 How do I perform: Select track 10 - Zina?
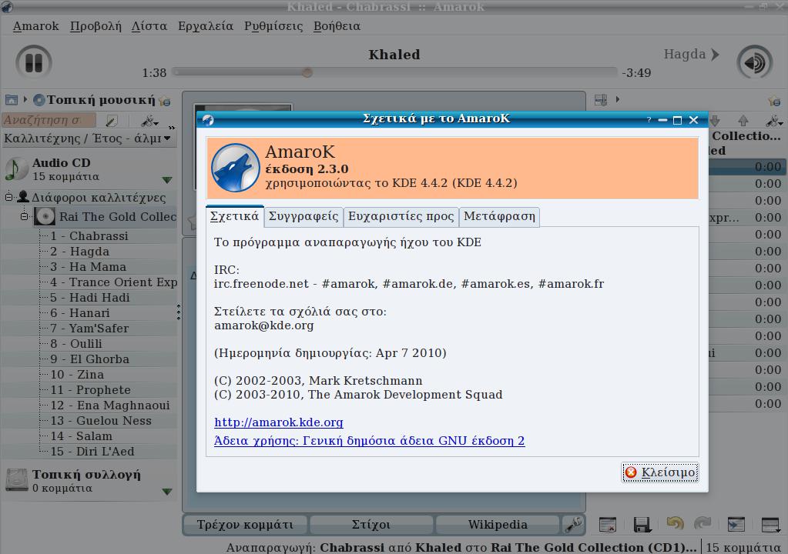pyautogui.click(x=77, y=375)
